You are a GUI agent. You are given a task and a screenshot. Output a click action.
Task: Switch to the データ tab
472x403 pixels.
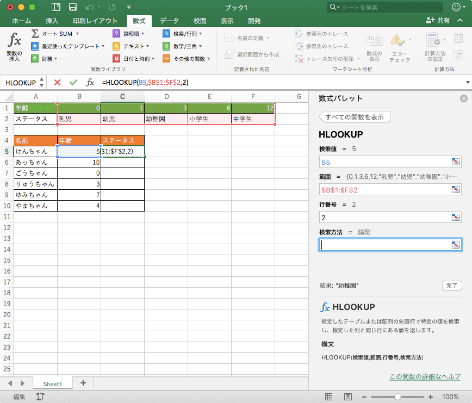pyautogui.click(x=169, y=21)
